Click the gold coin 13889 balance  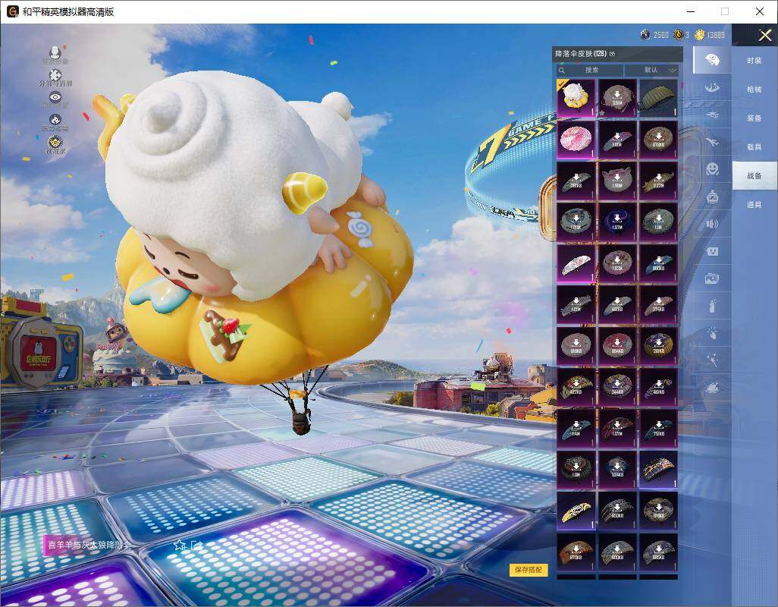(711, 35)
